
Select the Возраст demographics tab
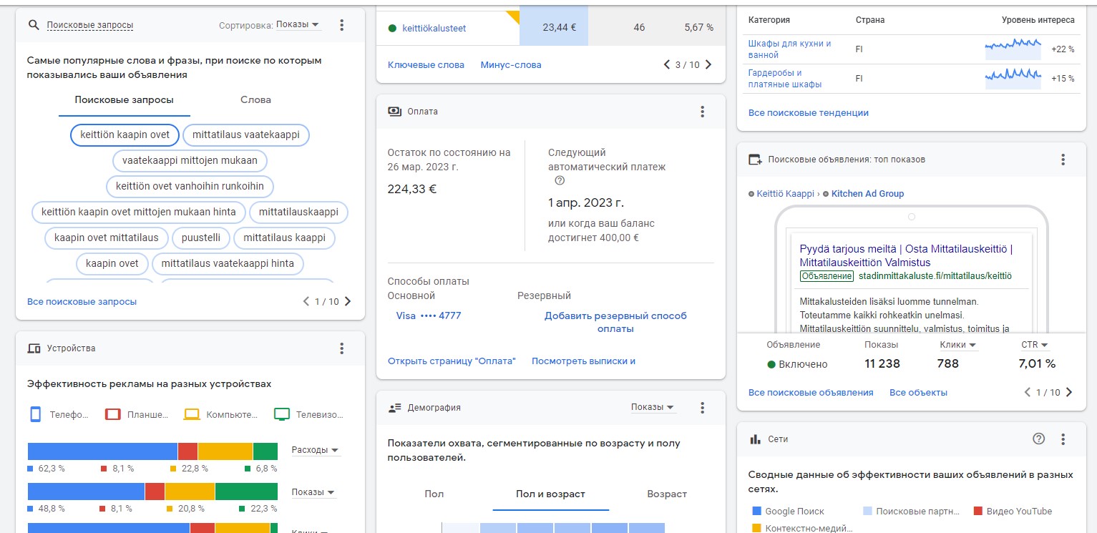(666, 494)
